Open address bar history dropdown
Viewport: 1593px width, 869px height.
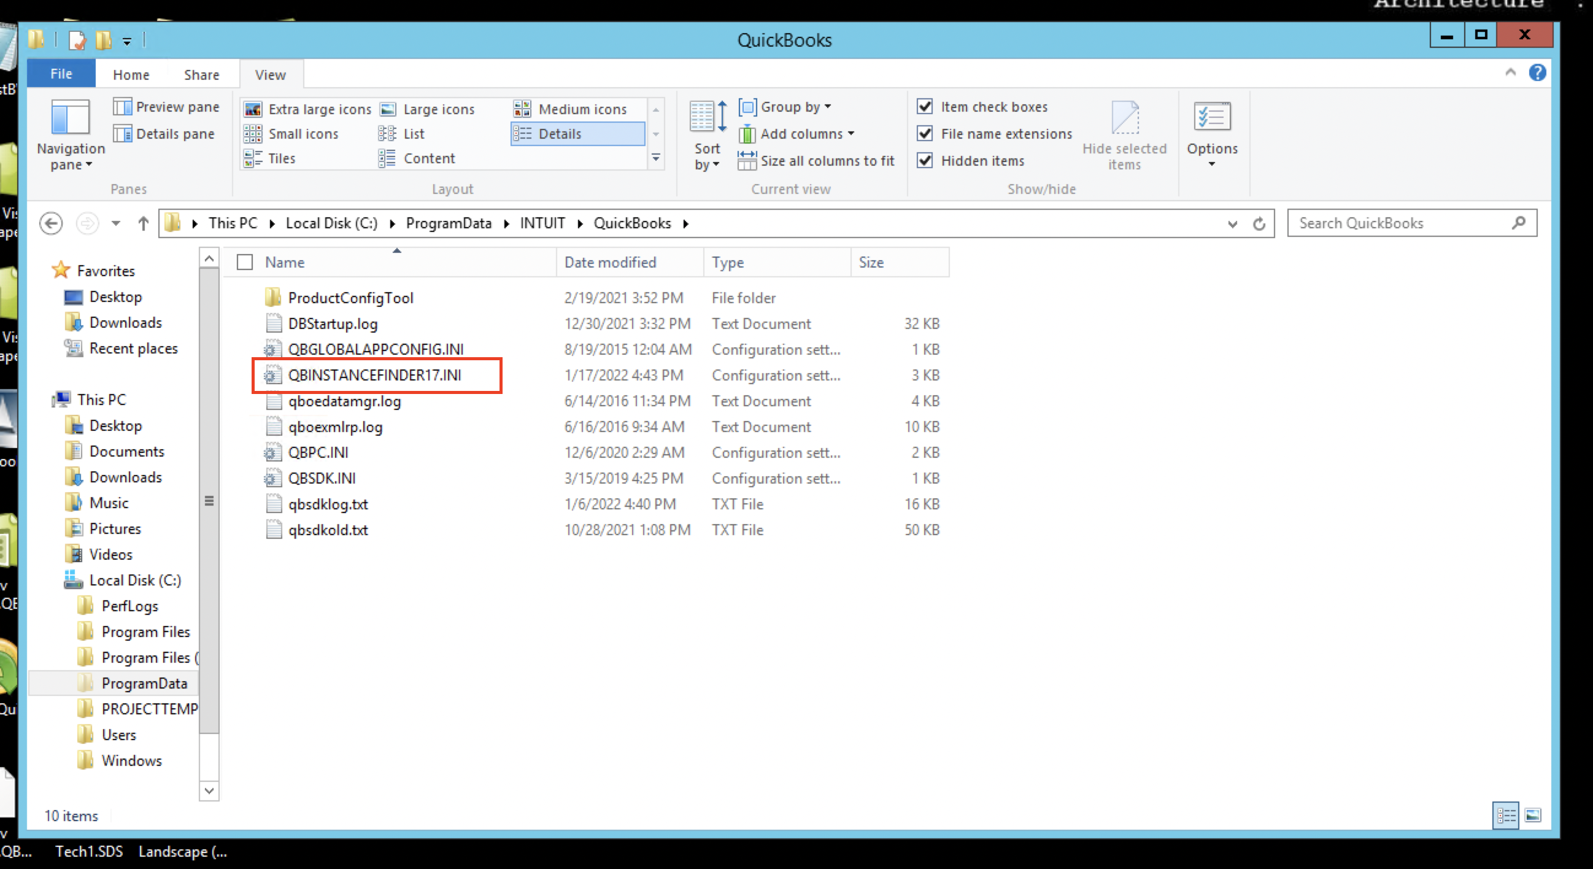point(1232,223)
